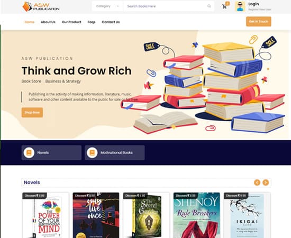Click the Login link
This screenshot has height=238, width=291.
[253, 4]
